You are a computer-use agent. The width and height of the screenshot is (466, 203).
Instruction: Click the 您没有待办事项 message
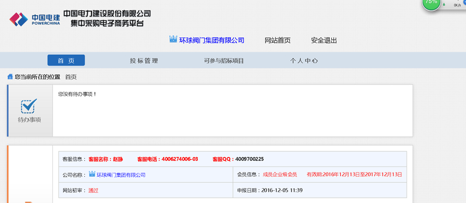[x=77, y=94]
